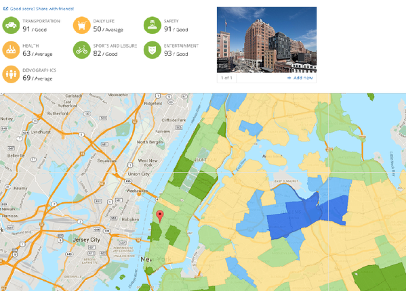Viewport: 406px width, 291px height.
Task: Click the '91 / Good' safety score
Action: [176, 29]
